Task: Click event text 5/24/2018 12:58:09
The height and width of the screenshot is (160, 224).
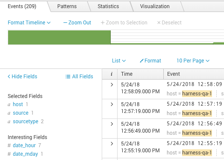Action: pyautogui.click(x=195, y=84)
